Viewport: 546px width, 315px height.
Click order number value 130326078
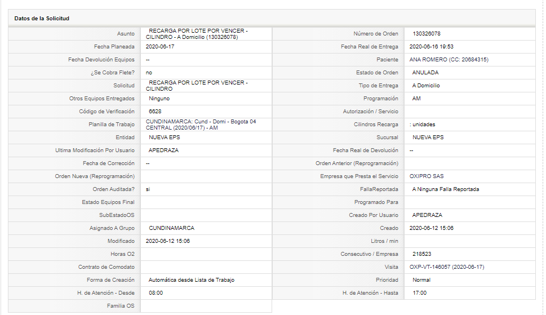coord(427,34)
